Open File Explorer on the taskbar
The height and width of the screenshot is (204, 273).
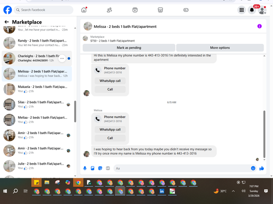click(47, 183)
